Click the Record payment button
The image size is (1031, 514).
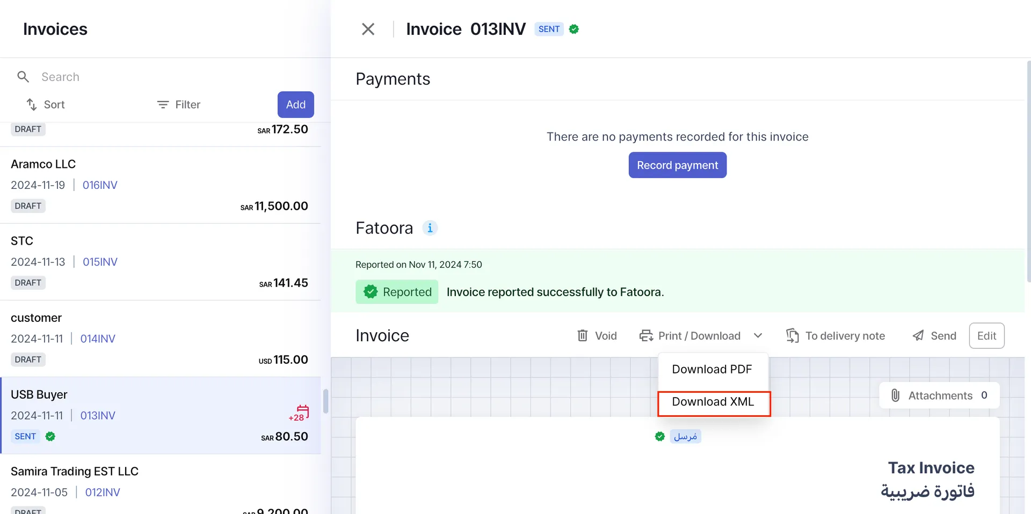677,165
